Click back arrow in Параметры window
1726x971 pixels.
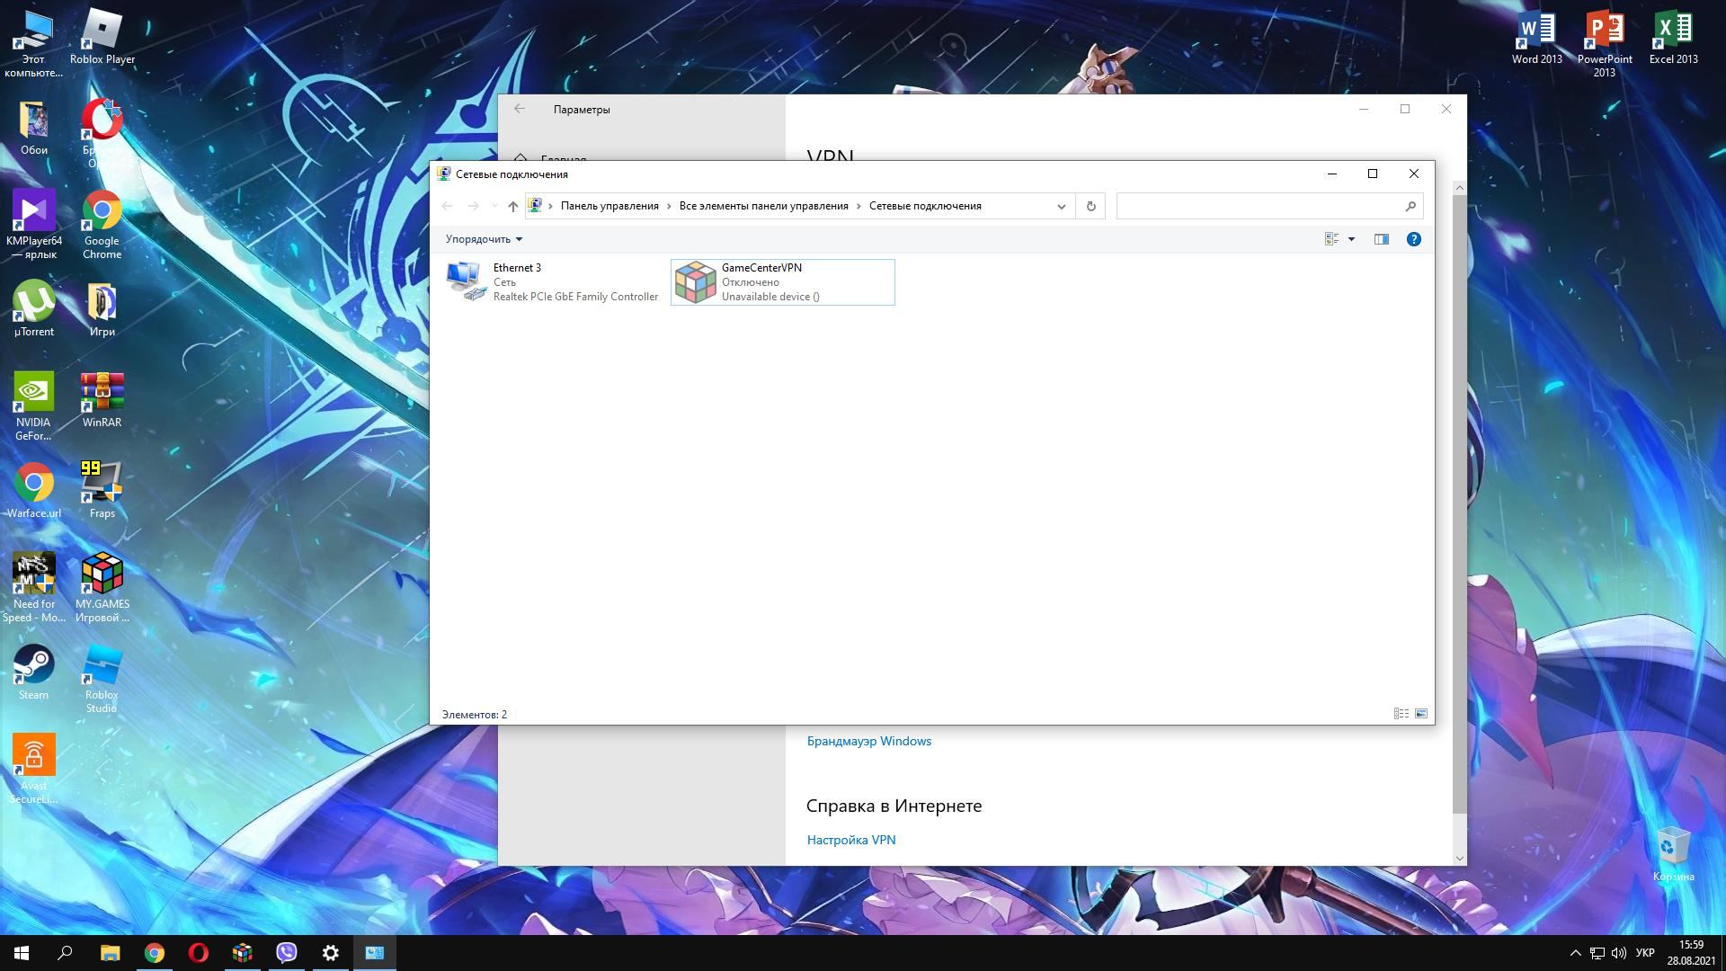[520, 110]
